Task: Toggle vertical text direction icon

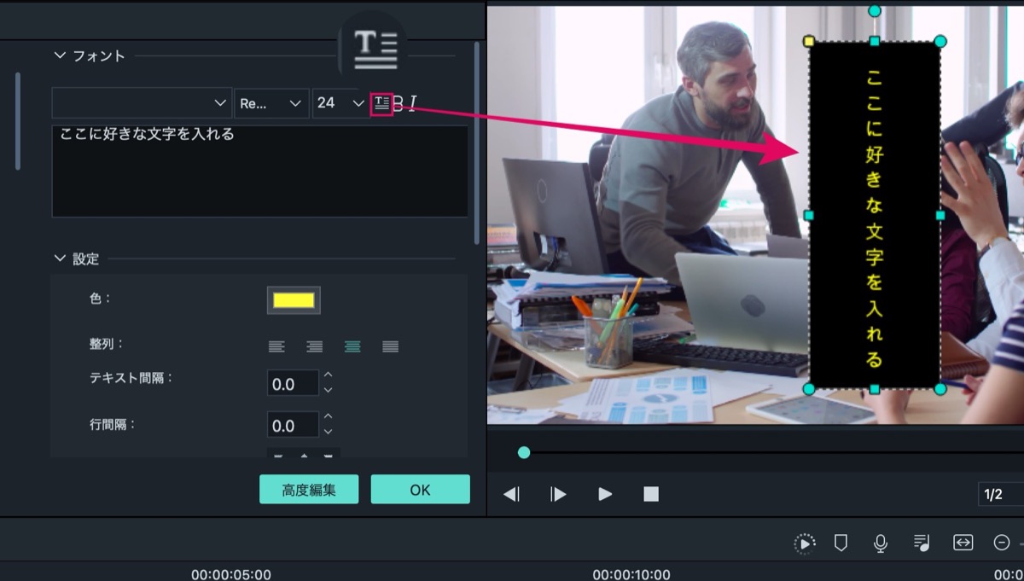Action: (381, 103)
